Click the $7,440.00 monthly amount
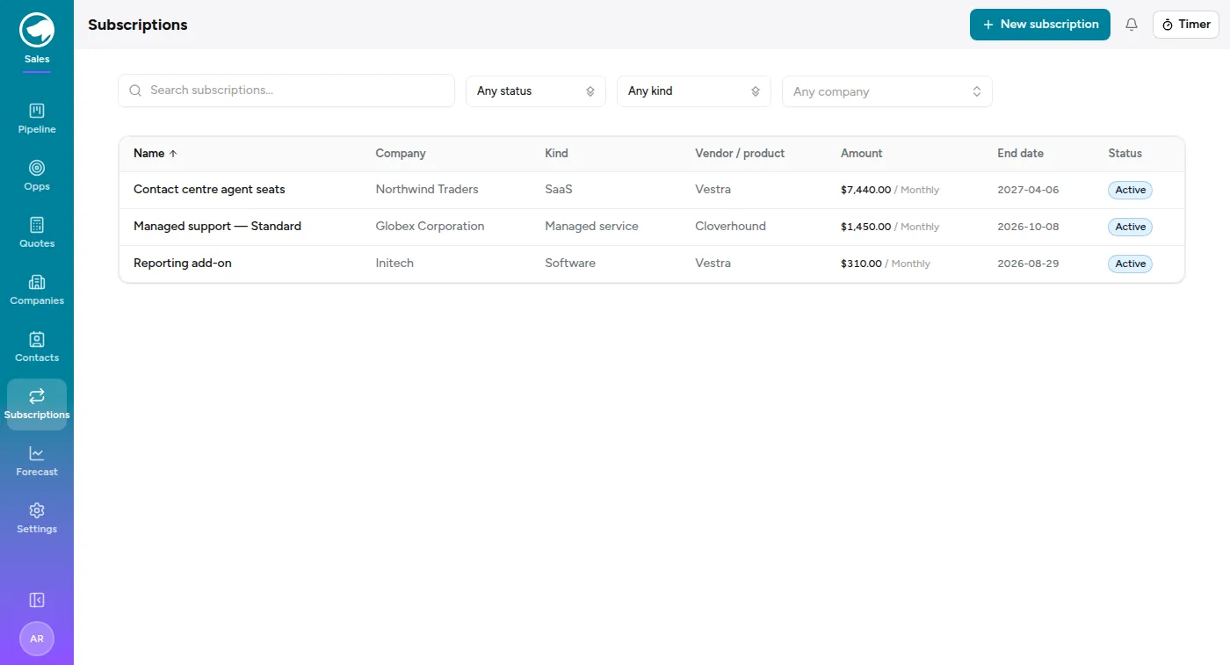This screenshot has height=665, width=1230. [x=890, y=190]
